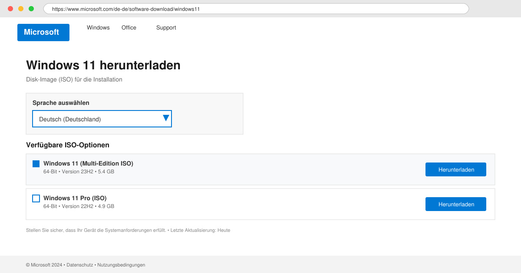Click the blue dropdown arrow for language

(166, 118)
